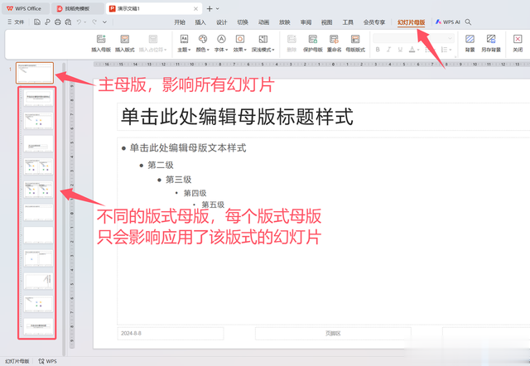Screen dimensions: 530x366
Task: Expand quick access toolbar chevron
Action: pyautogui.click(x=105, y=22)
